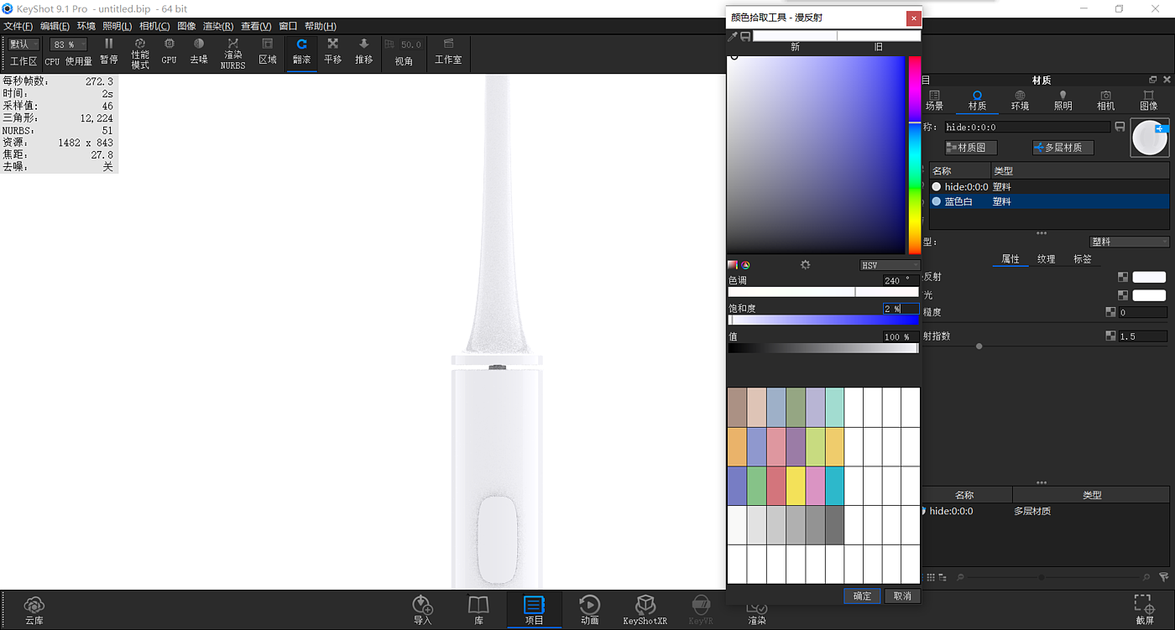The image size is (1175, 630).
Task: Click the Multi-Material (多层材质) button
Action: point(1063,148)
